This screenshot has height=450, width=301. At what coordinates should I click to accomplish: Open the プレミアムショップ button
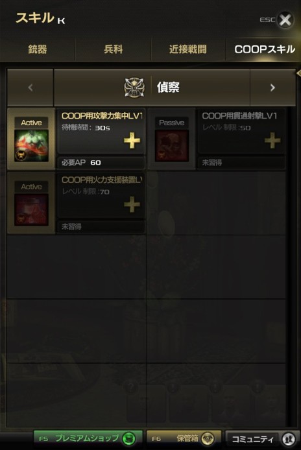pos(88,438)
